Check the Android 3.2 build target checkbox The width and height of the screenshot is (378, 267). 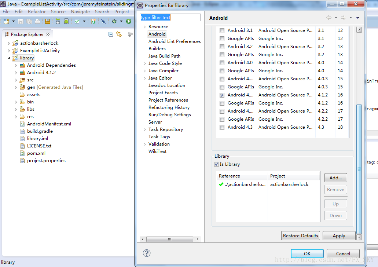point(222,47)
